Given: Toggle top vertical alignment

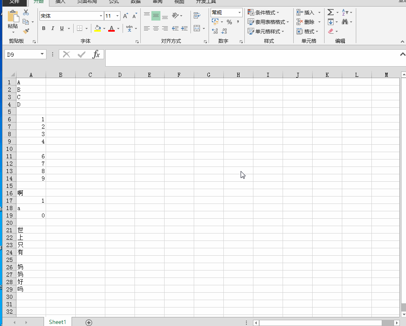Looking at the screenshot, I should [x=147, y=16].
